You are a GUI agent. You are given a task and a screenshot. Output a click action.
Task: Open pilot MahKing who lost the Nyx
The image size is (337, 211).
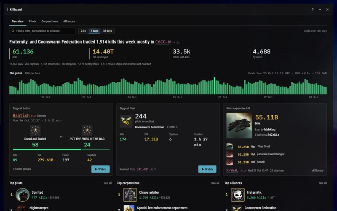(270, 130)
